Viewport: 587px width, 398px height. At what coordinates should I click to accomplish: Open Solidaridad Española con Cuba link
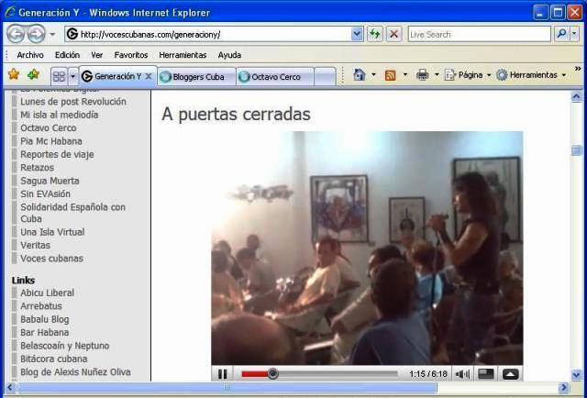72,213
